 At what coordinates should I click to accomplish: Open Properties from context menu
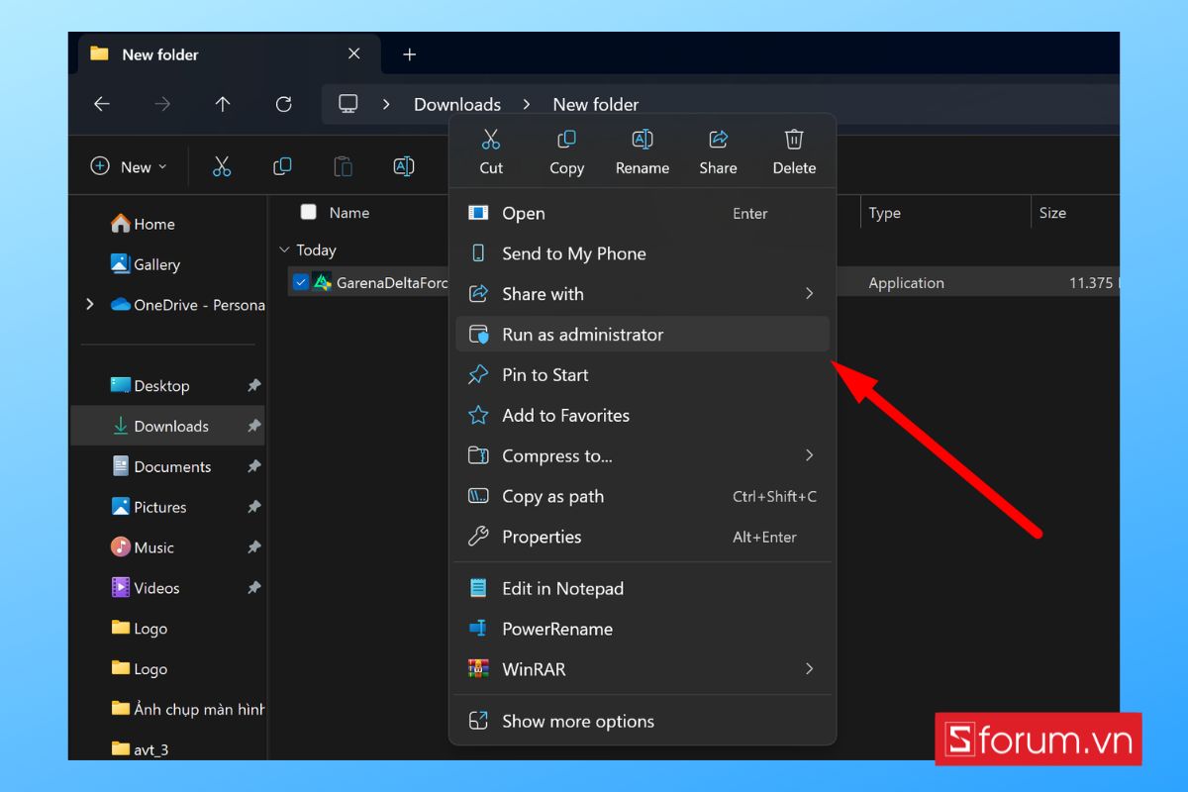tap(643, 538)
